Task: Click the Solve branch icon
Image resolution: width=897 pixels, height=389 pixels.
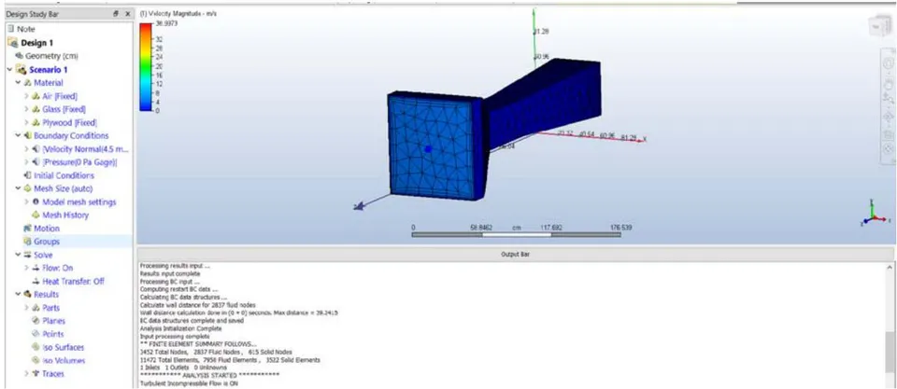Action: coord(27,255)
